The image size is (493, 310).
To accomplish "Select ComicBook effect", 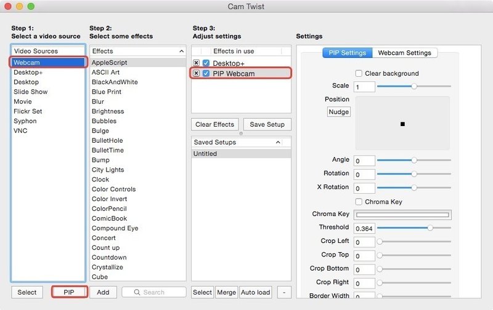I will pos(138,218).
